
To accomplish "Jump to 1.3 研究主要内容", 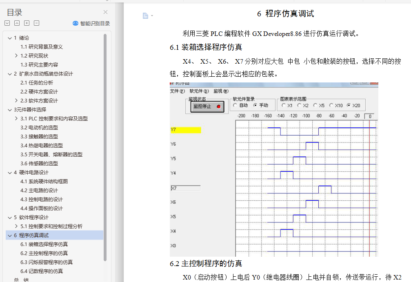I will point(39,65).
